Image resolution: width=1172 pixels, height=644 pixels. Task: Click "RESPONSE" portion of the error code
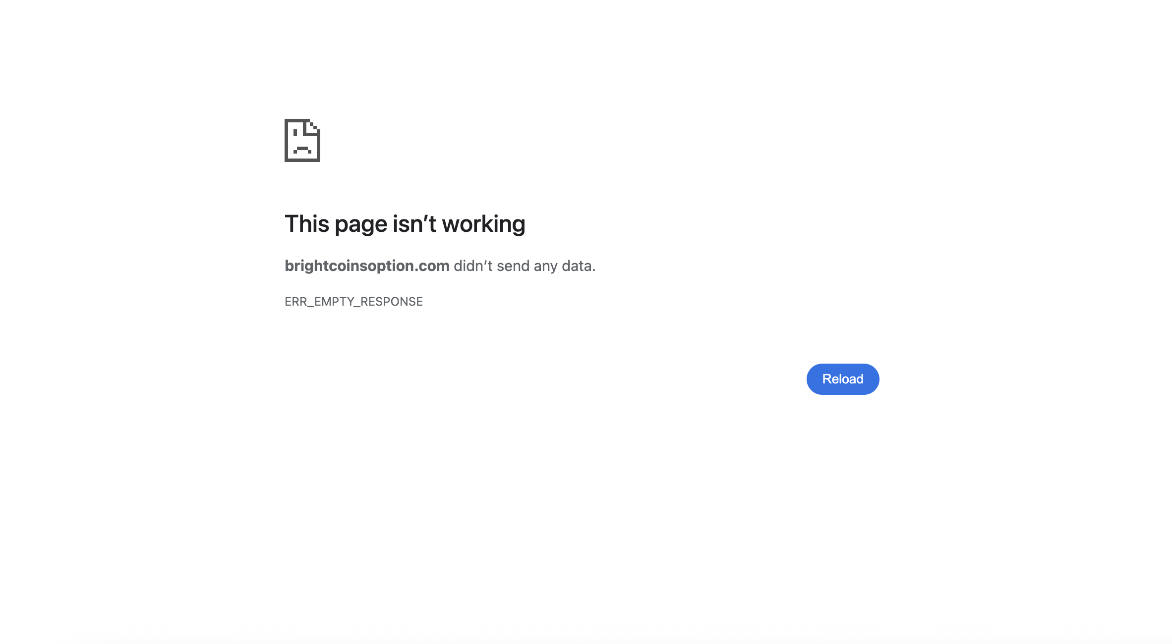click(392, 302)
